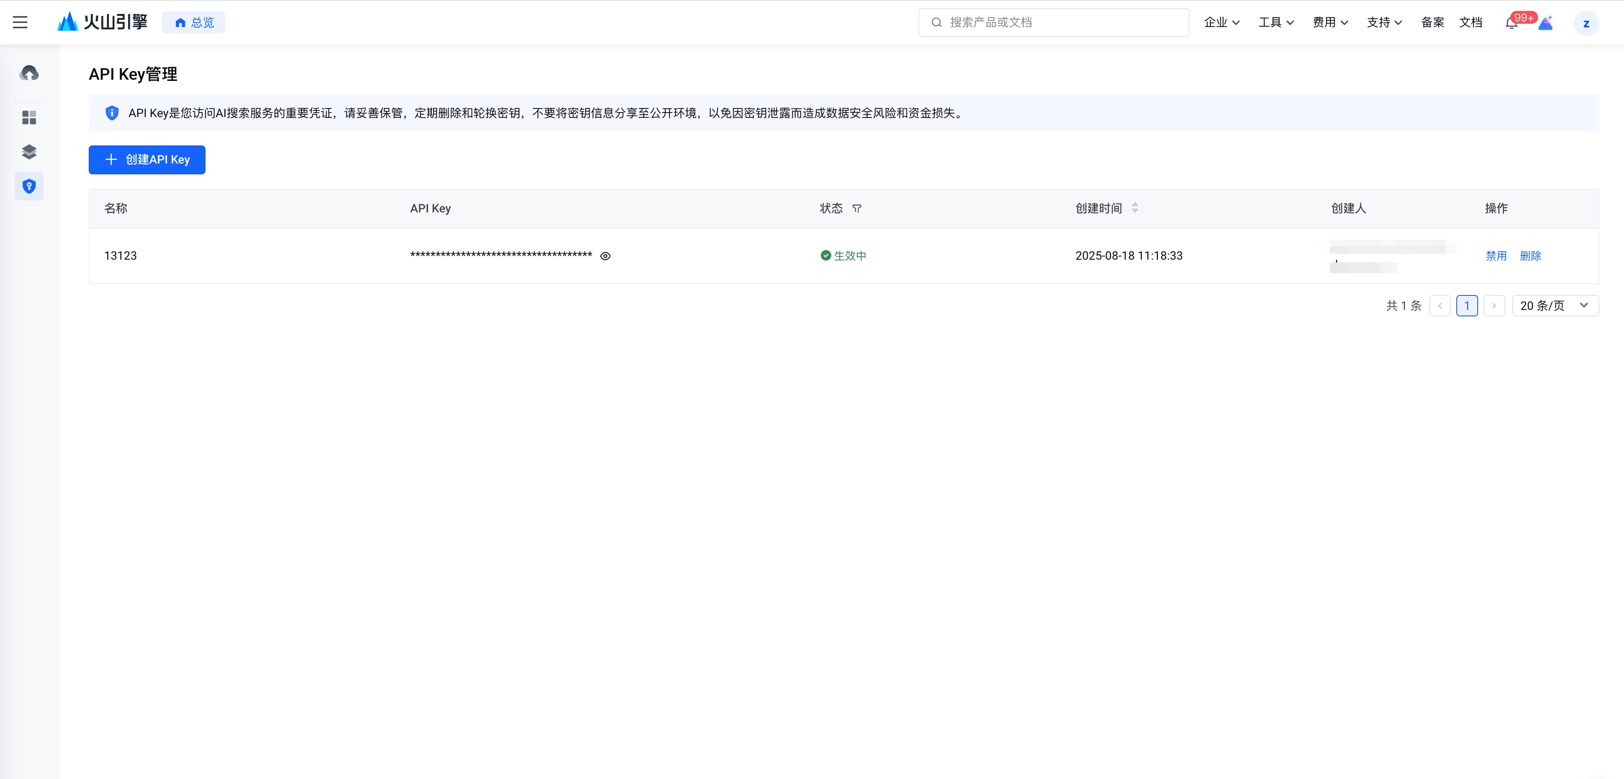Click the cloud icon in the sidebar
The image size is (1624, 779).
(29, 73)
